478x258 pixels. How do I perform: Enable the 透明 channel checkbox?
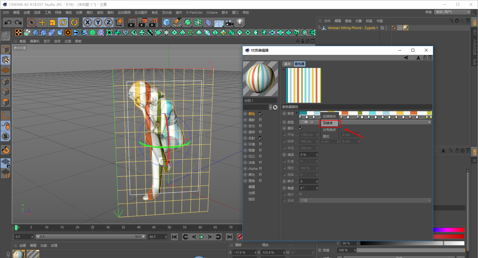[x=260, y=132]
